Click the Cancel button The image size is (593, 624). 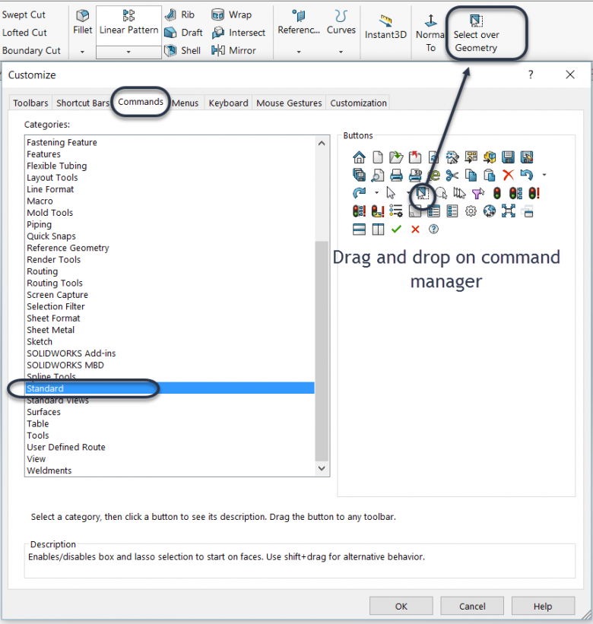click(x=472, y=606)
